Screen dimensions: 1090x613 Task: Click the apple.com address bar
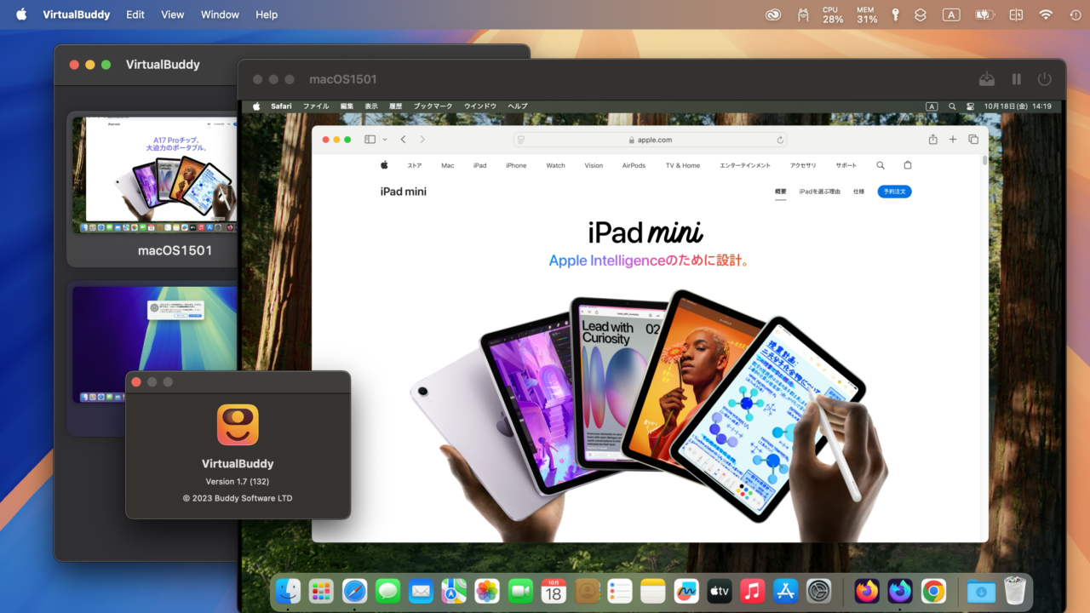650,140
